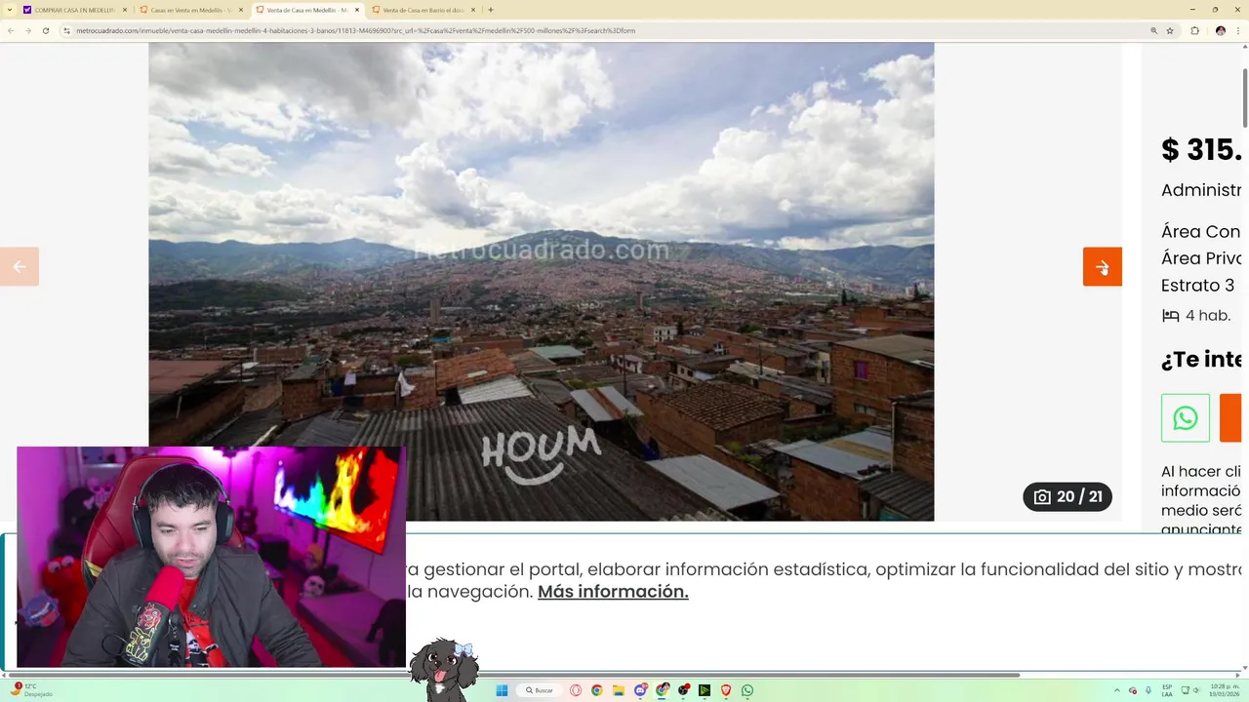Open Discord from the taskbar

tap(640, 690)
